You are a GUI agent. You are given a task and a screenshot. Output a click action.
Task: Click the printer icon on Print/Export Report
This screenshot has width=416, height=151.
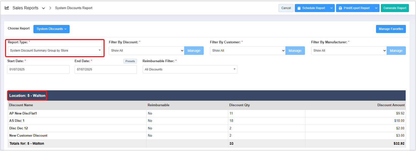coord(340,8)
